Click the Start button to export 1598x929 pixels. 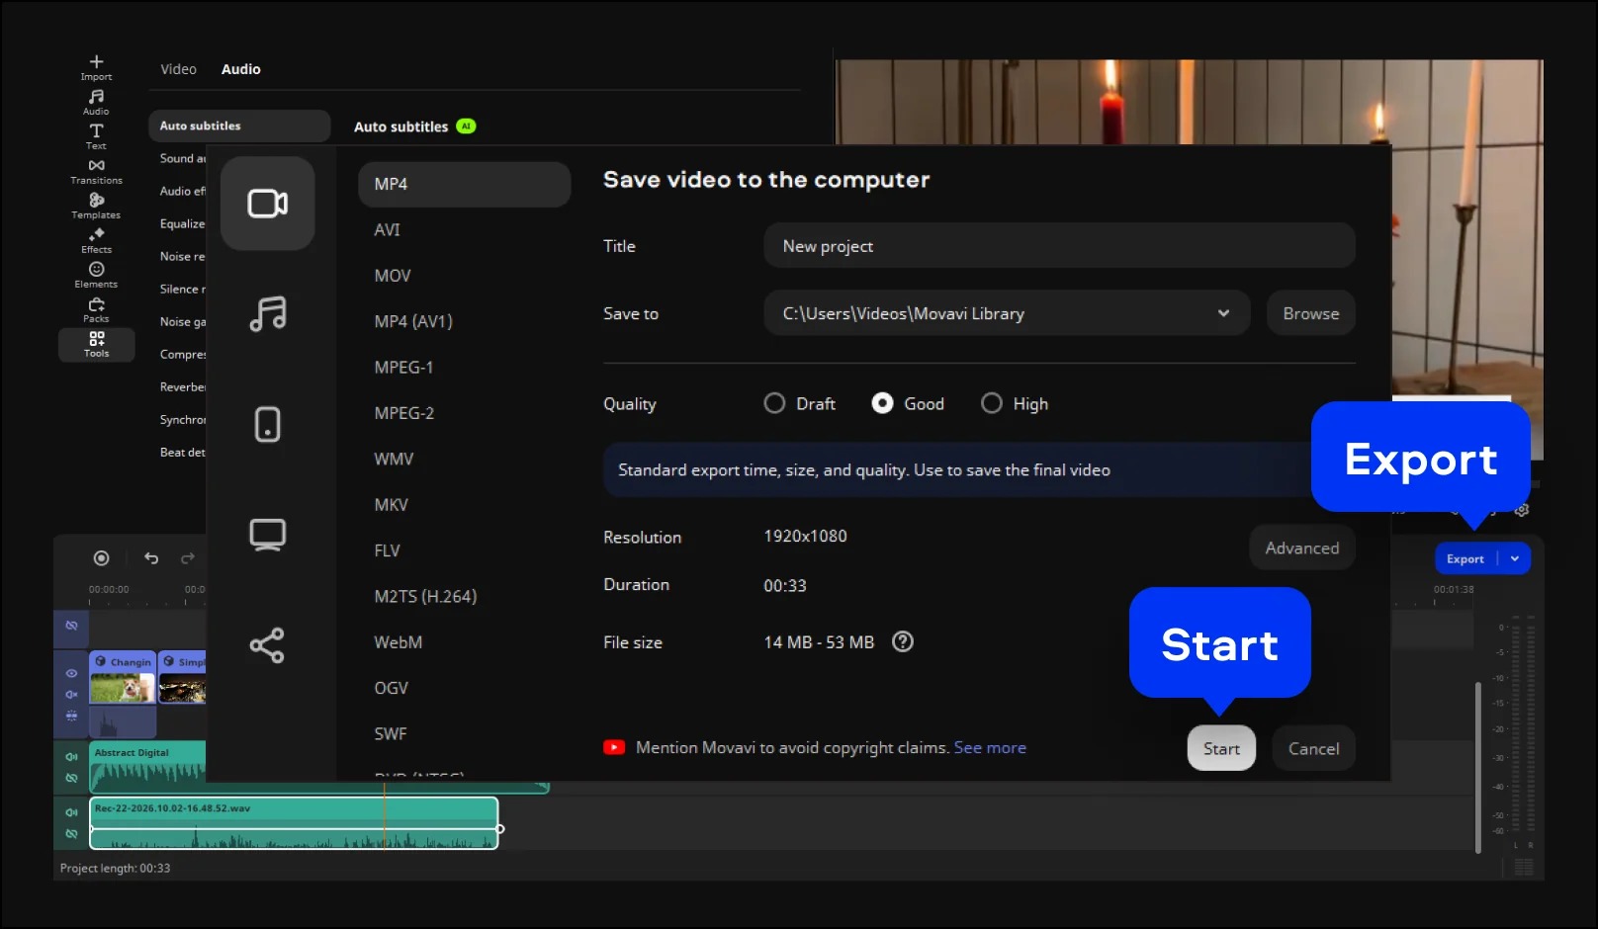click(1221, 748)
